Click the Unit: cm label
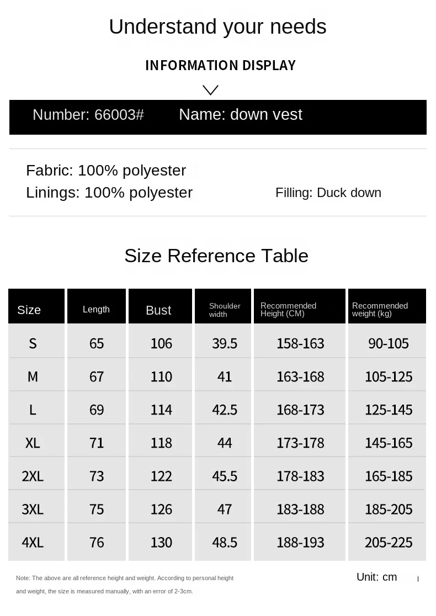Image resolution: width=436 pixels, height=616 pixels. (376, 577)
